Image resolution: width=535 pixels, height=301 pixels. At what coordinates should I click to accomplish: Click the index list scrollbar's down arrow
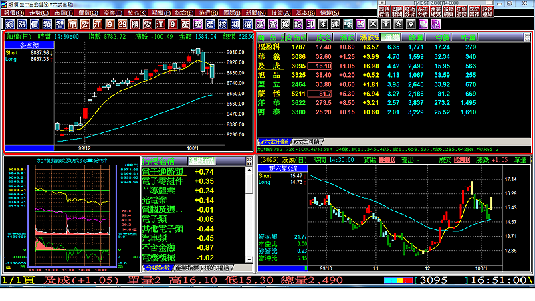coord(249,260)
